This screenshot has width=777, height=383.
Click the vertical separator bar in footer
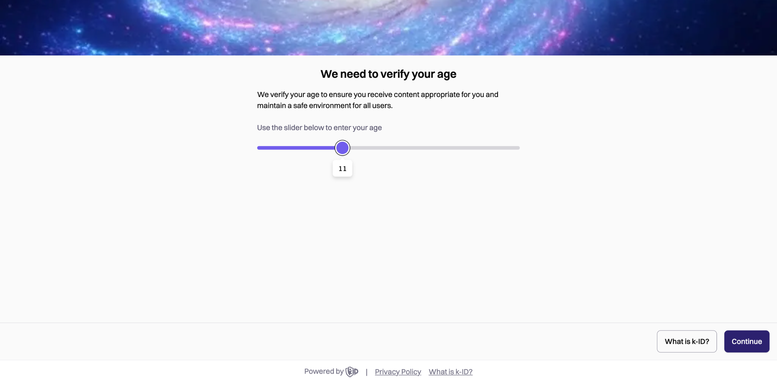point(367,372)
